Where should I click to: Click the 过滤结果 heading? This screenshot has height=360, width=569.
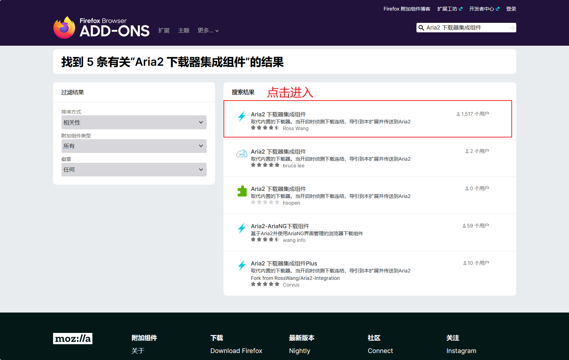click(72, 92)
